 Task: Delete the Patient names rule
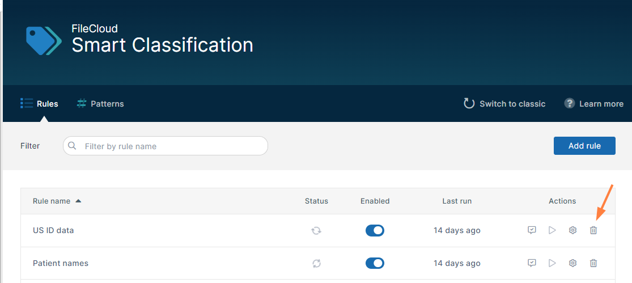point(593,263)
